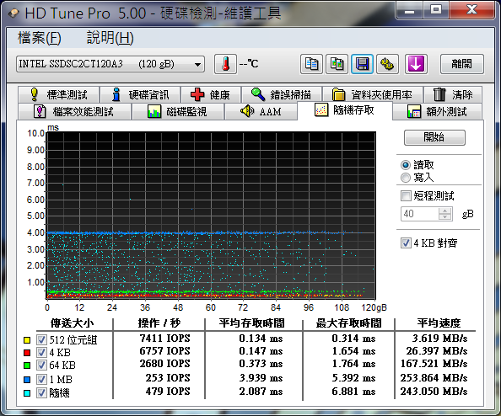Screen dimensions: 501x416
Task: Copy screenshot to clipboard icon
Action: [x=337, y=64]
